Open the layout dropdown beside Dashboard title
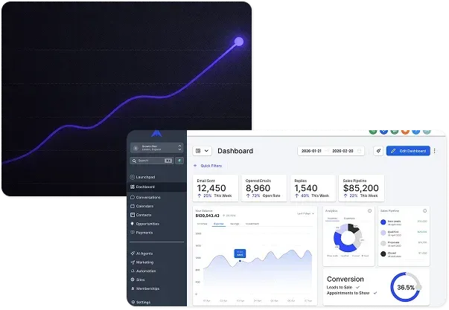This screenshot has width=449, height=310. (203, 151)
